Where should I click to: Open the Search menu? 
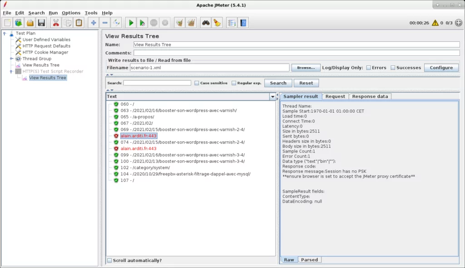(x=36, y=13)
